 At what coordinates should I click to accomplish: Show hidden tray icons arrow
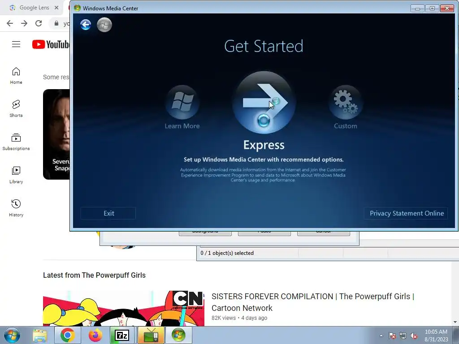click(x=381, y=336)
